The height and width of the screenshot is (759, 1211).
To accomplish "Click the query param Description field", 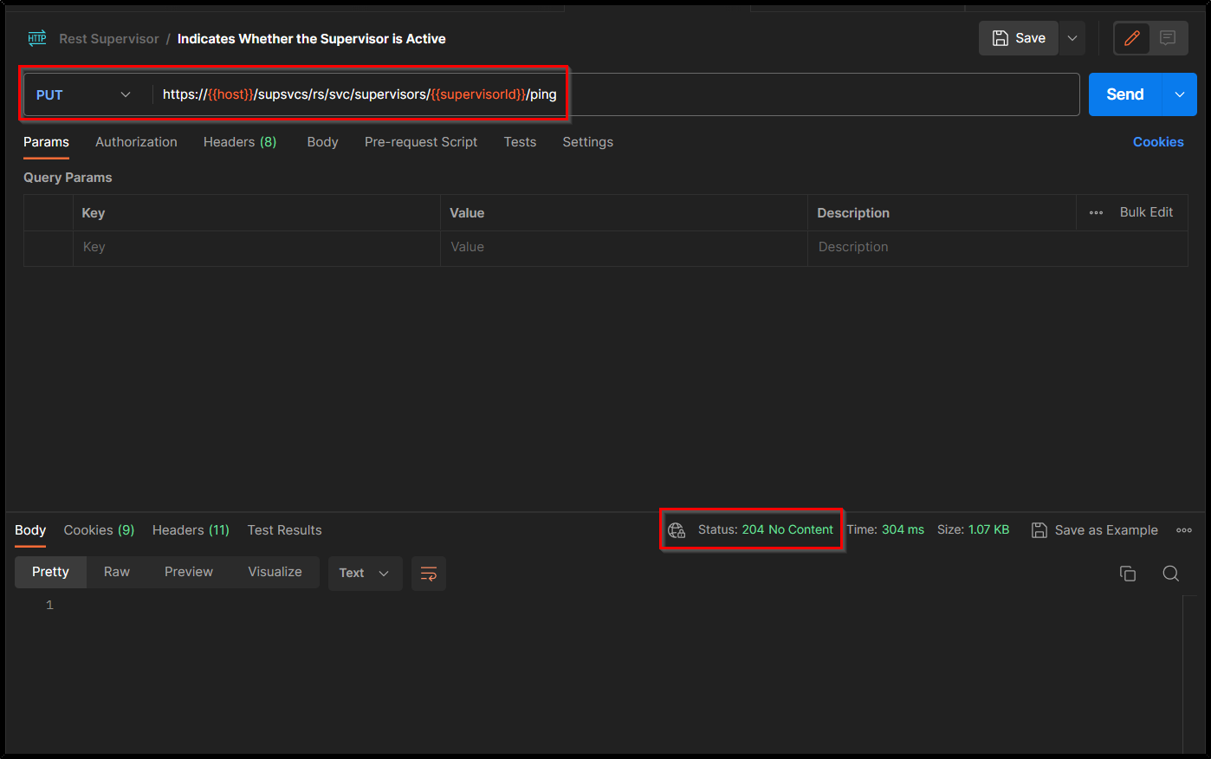I will 997,248.
